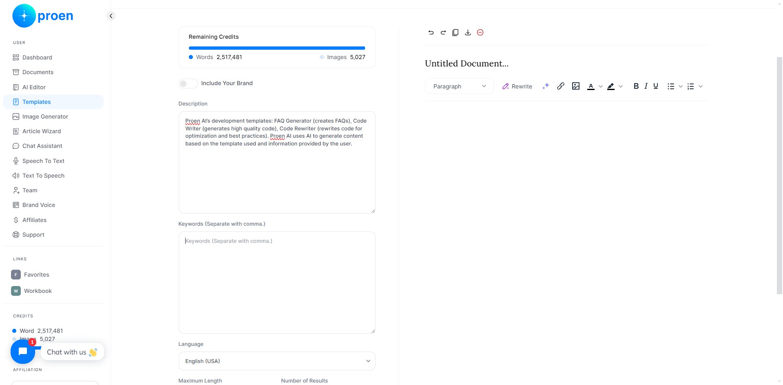The image size is (783, 385).
Task: Click the sidebar Word credits value
Action: pyautogui.click(x=50, y=331)
